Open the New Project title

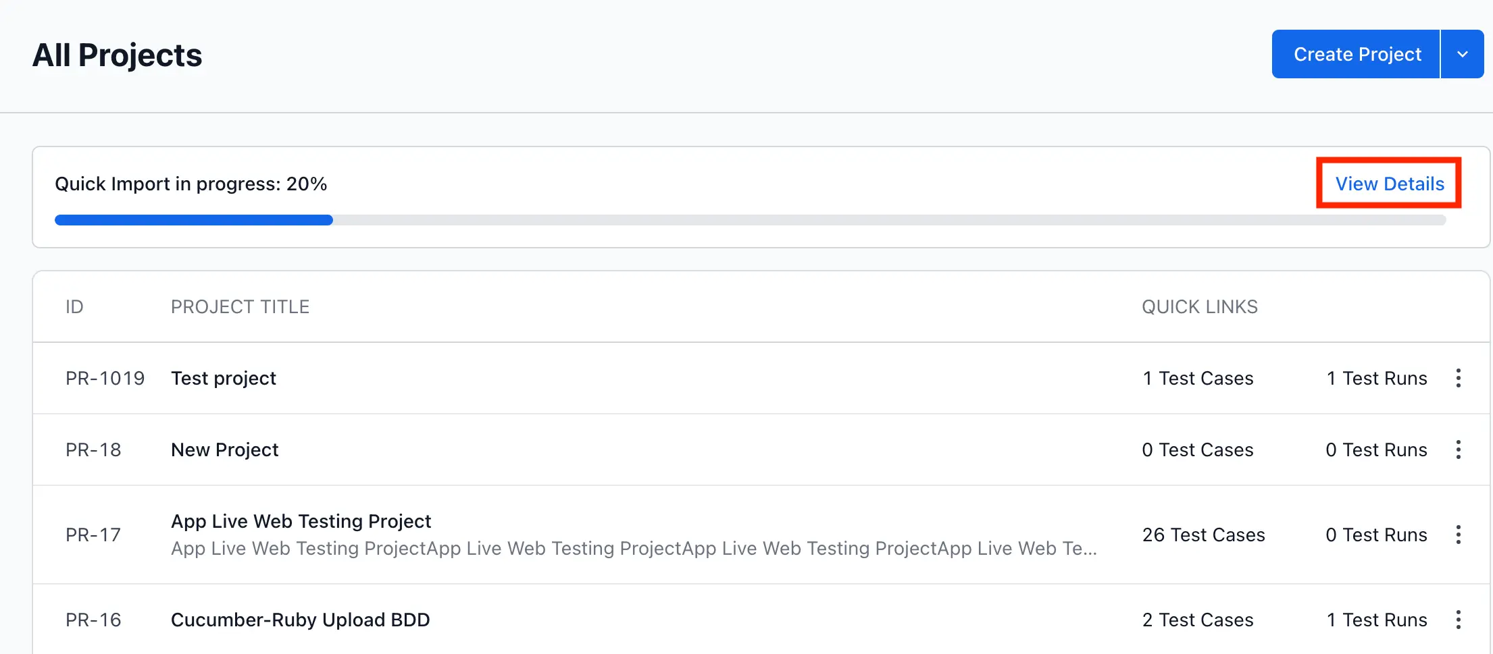tap(224, 449)
